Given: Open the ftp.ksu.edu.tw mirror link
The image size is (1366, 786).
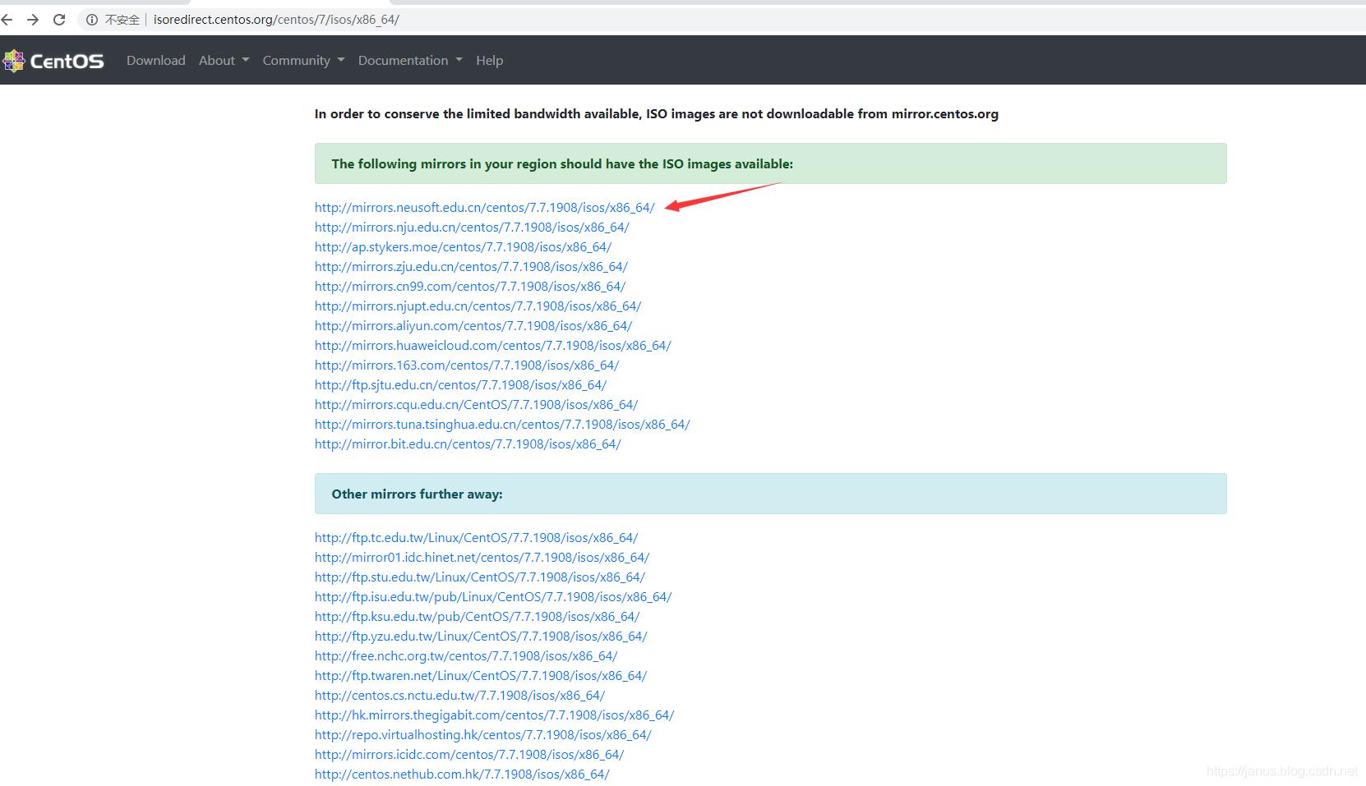Looking at the screenshot, I should [x=478, y=617].
